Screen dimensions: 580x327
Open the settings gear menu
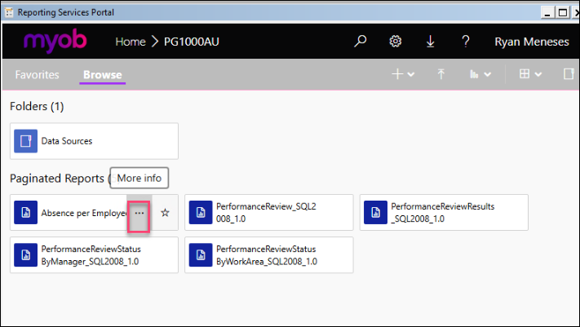coord(396,42)
